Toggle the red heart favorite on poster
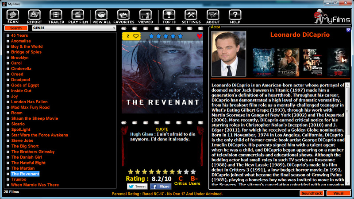Image resolution: width=354 pixels, height=199 pixels. pos(200,36)
